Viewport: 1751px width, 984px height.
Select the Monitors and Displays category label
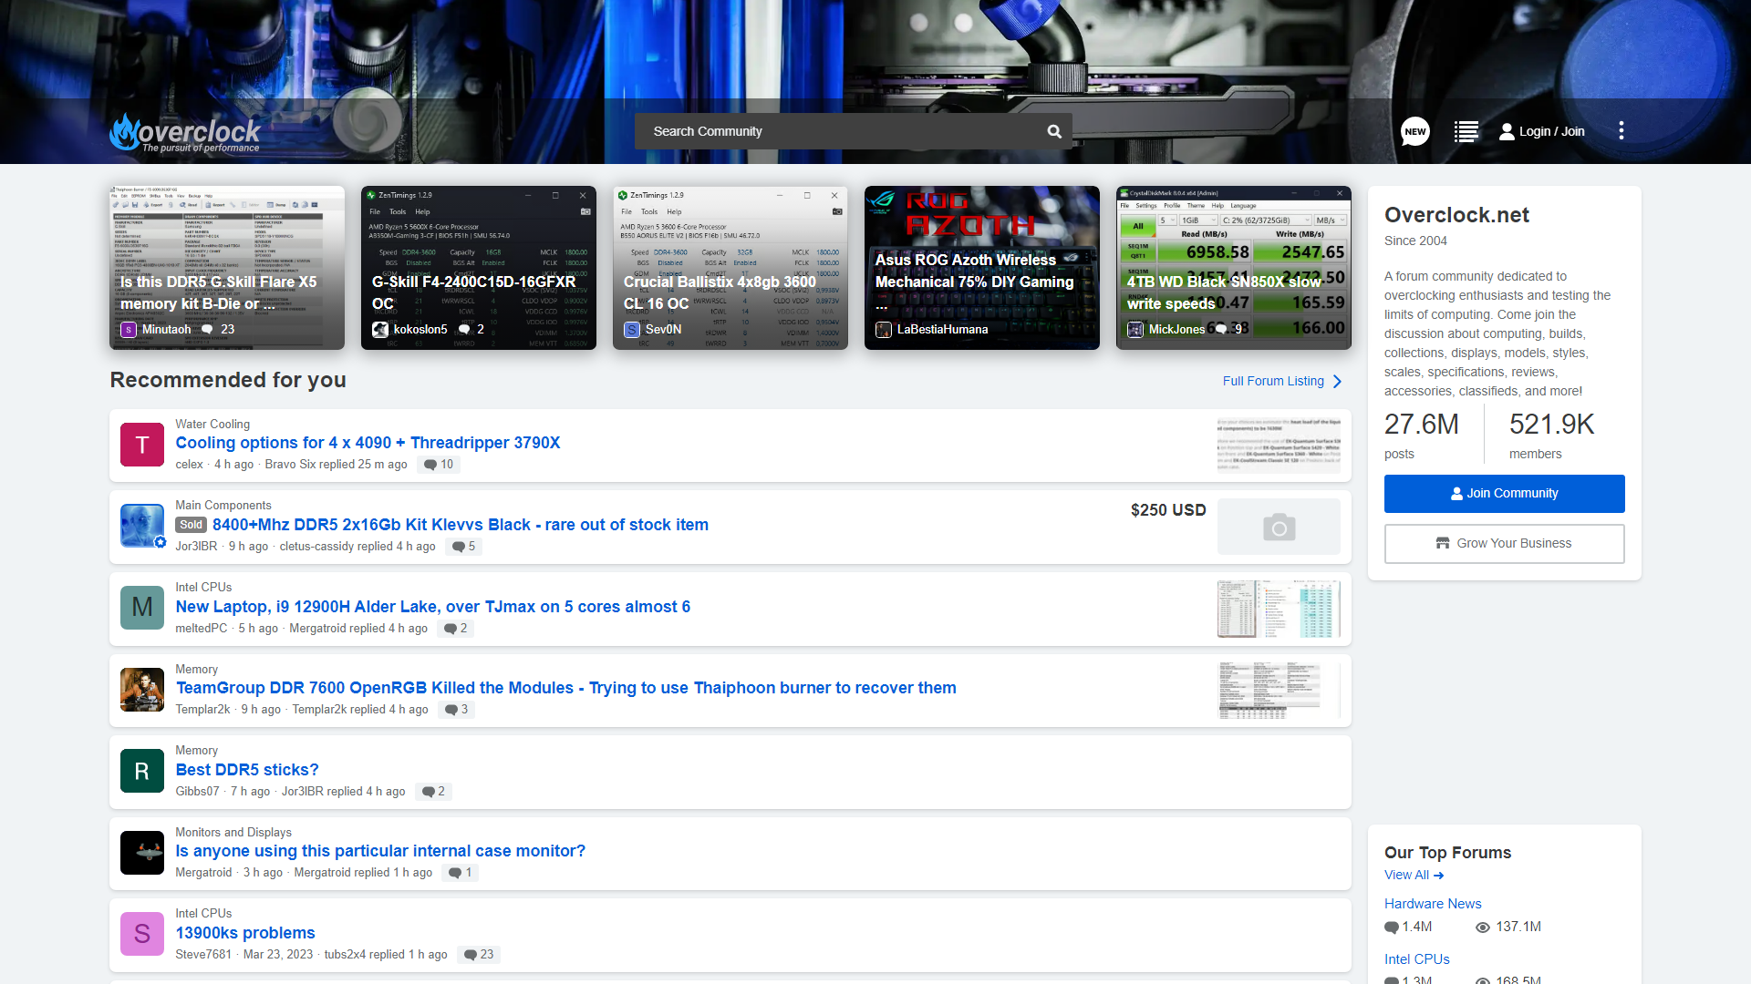click(x=233, y=833)
